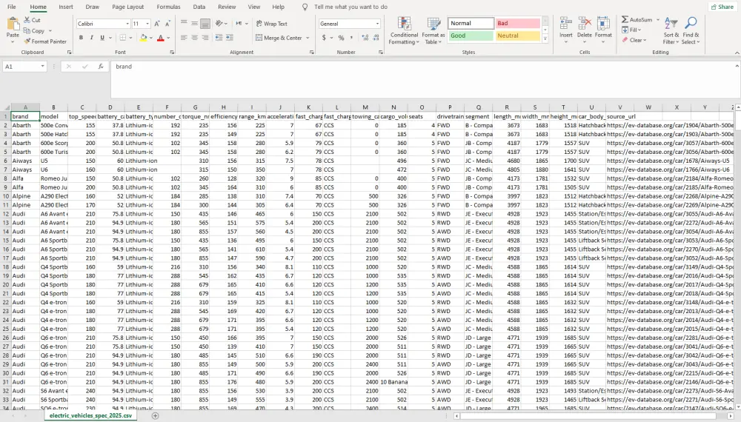Open the Borders dropdown arrow
This screenshot has width=741, height=422.
pos(131,38)
